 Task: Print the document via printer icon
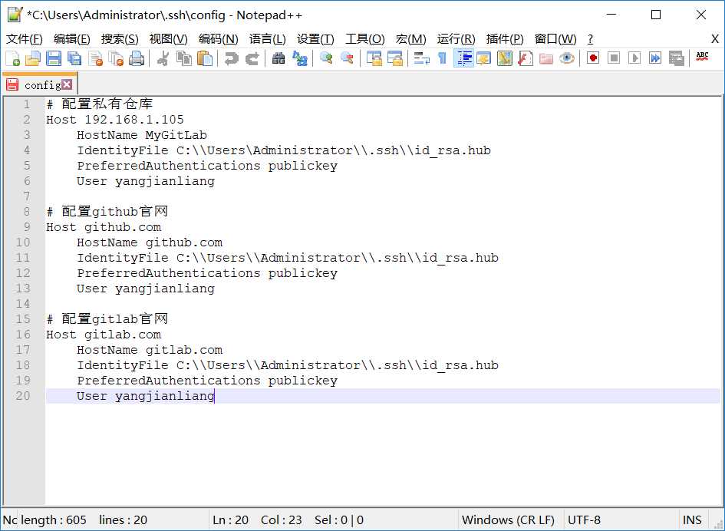coord(137,59)
